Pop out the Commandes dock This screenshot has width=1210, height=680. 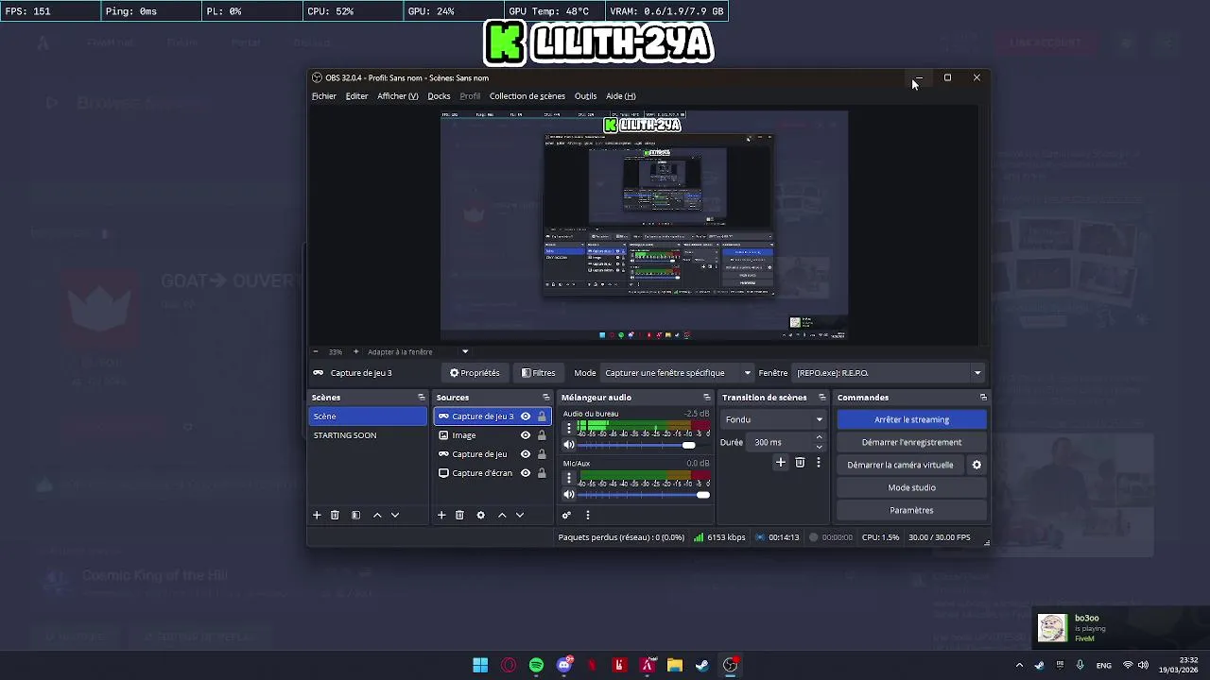(x=983, y=398)
